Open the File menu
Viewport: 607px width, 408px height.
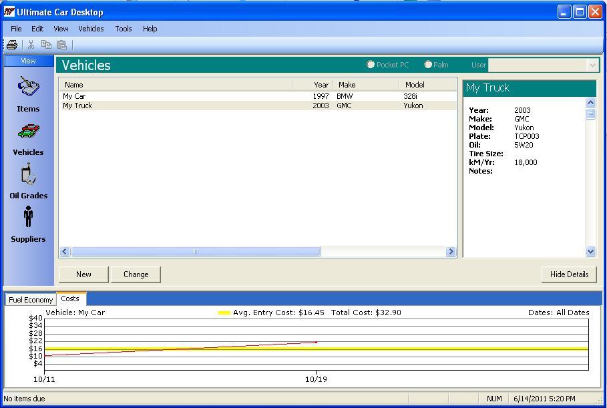point(16,29)
